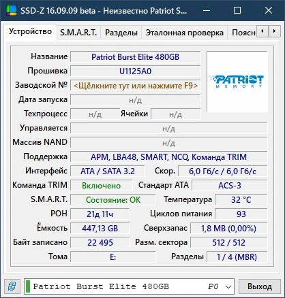Viewport: 285px width, 298px height.
Task: Click the POH value 21д 11ч
Action: coord(100,214)
